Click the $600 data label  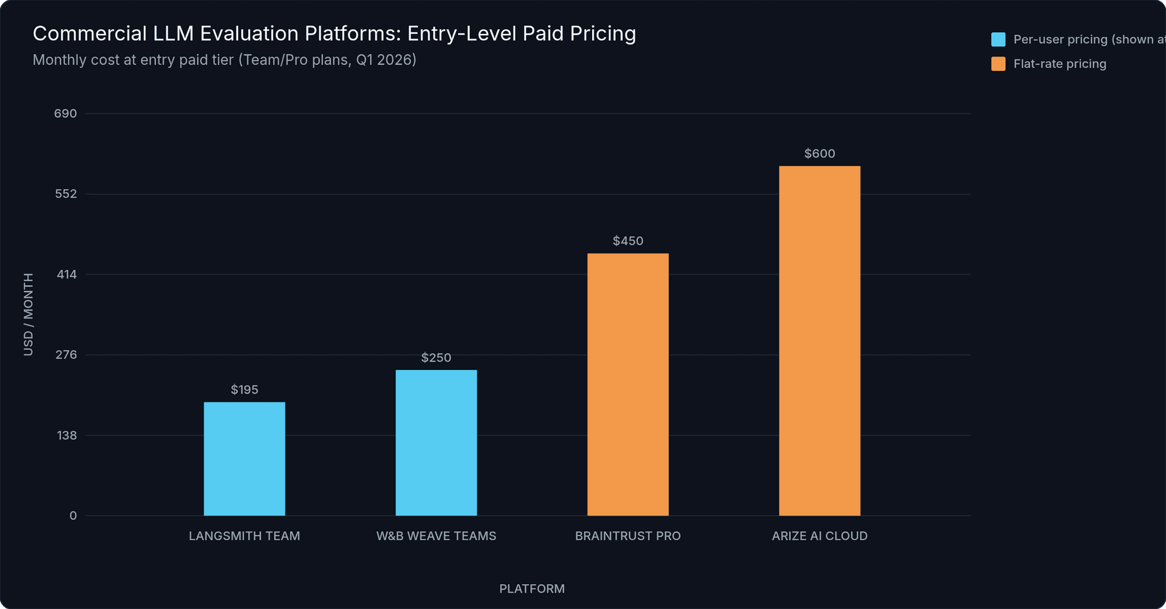point(820,154)
